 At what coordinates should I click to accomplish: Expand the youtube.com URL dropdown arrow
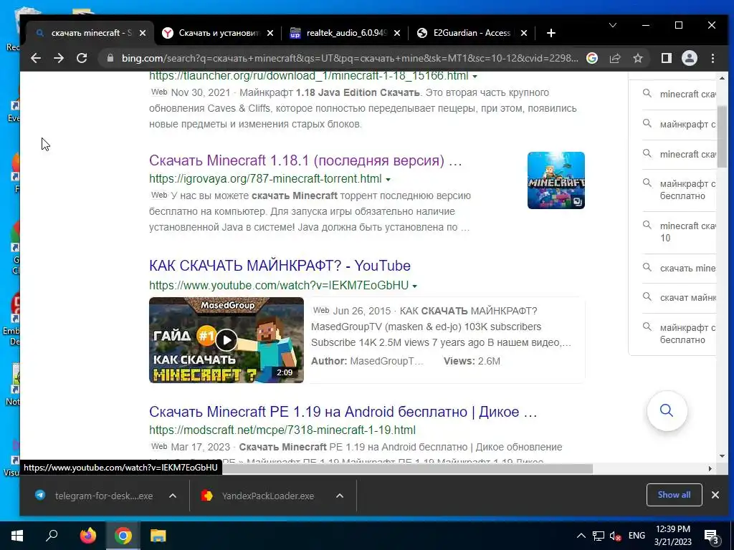(415, 286)
